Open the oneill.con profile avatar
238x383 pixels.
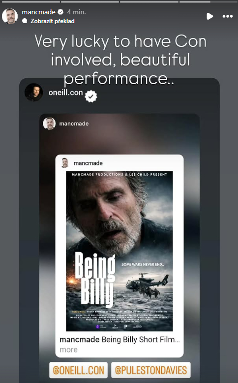point(34,93)
